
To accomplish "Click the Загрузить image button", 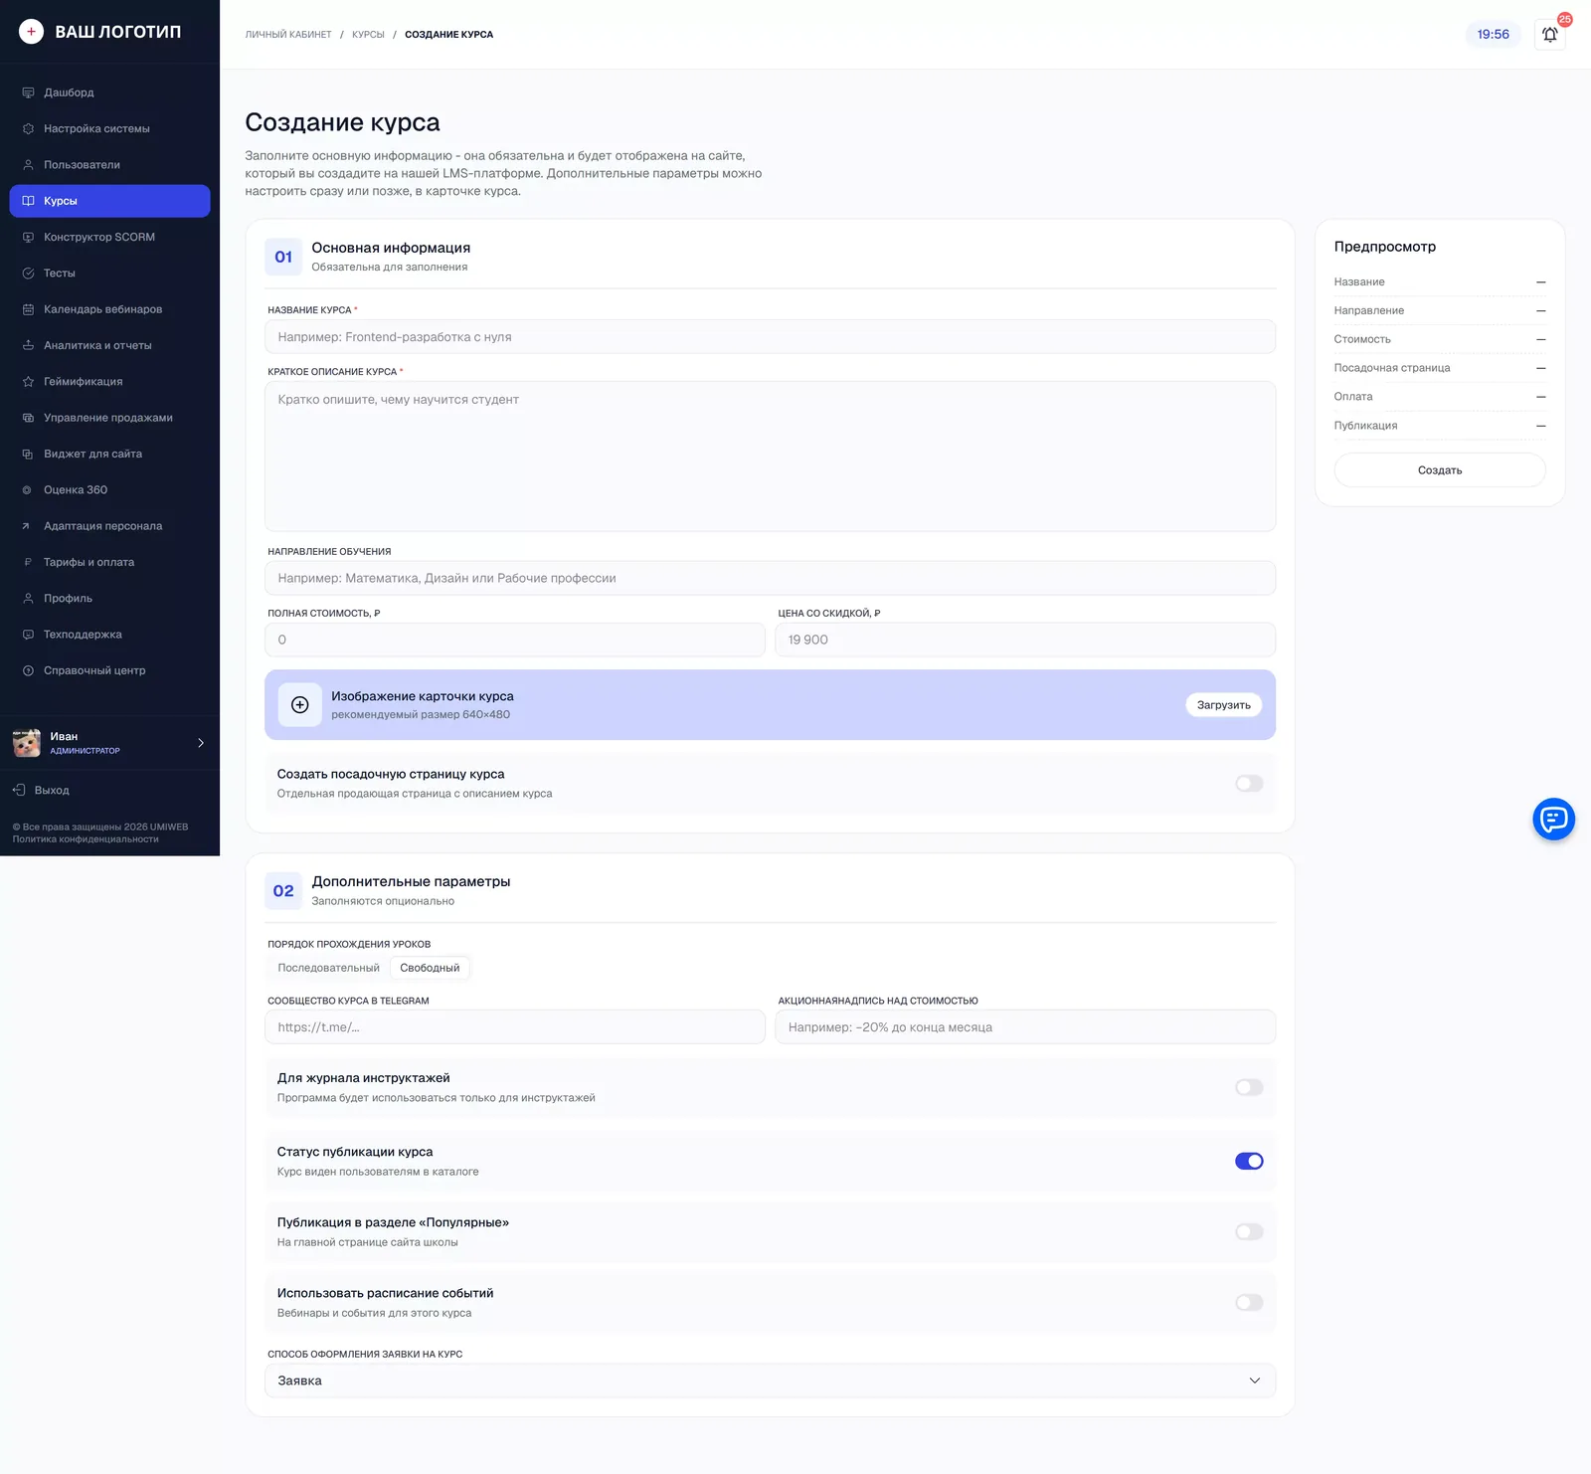I will (1223, 705).
